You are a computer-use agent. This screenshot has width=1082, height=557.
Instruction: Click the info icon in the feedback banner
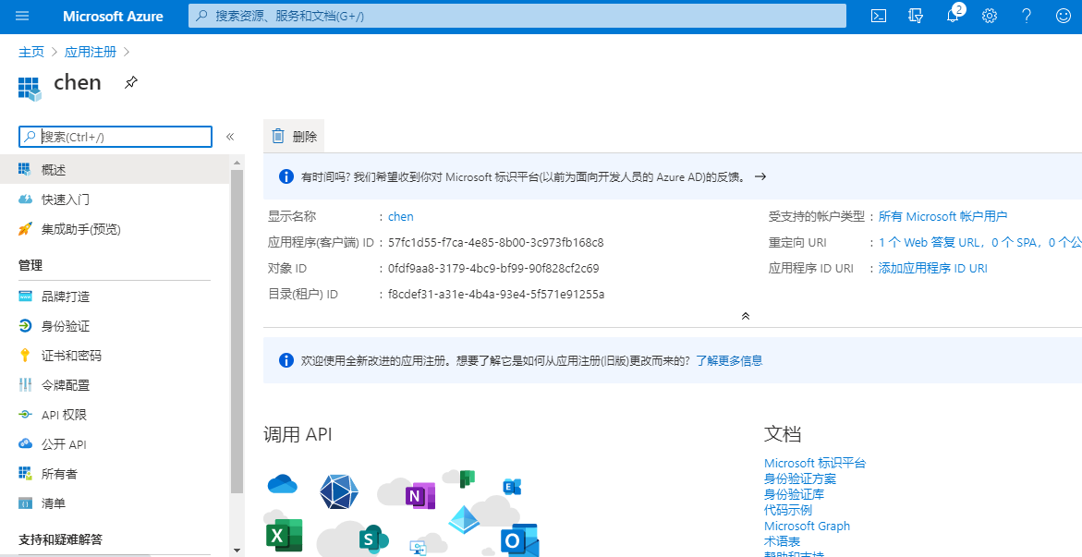point(286,176)
